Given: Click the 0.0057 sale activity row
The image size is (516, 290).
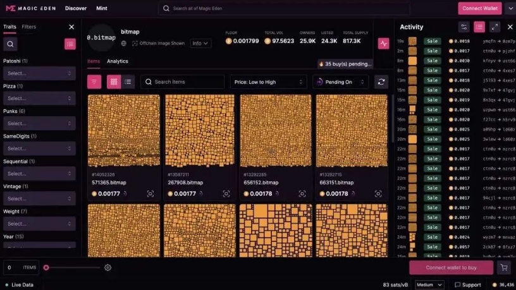Looking at the screenshot, I should click(456, 247).
